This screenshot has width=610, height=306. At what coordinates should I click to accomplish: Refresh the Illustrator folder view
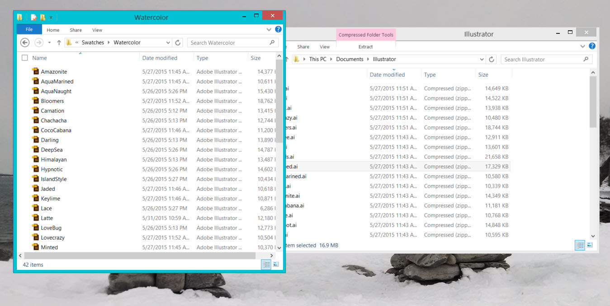point(492,59)
